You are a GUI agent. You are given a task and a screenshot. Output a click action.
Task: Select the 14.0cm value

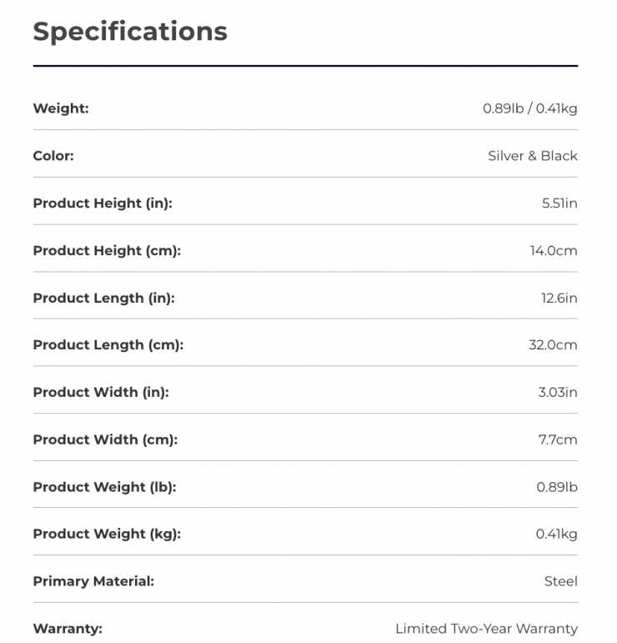click(x=554, y=250)
